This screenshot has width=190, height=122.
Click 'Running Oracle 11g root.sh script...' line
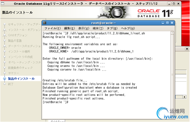coord(71,37)
